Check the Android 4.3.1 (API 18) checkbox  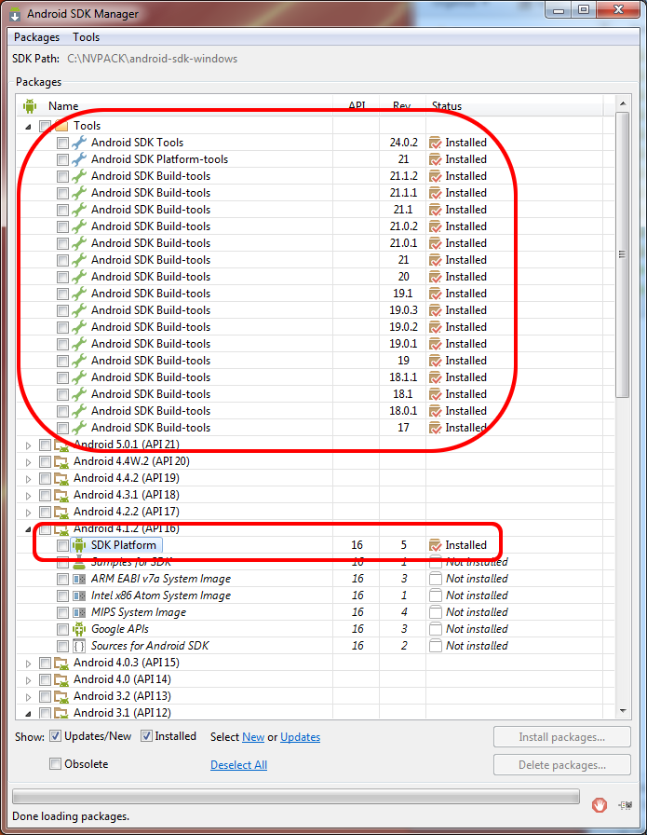(46, 495)
